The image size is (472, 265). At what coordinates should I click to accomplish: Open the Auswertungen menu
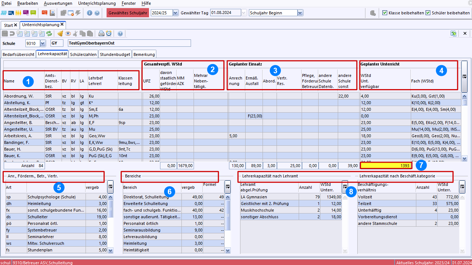point(58,3)
